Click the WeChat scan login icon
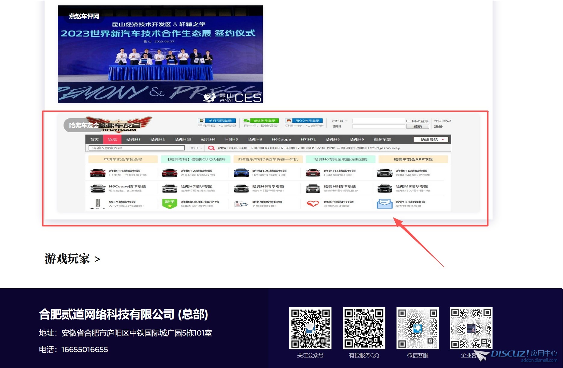The height and width of the screenshot is (368, 563). (x=247, y=121)
